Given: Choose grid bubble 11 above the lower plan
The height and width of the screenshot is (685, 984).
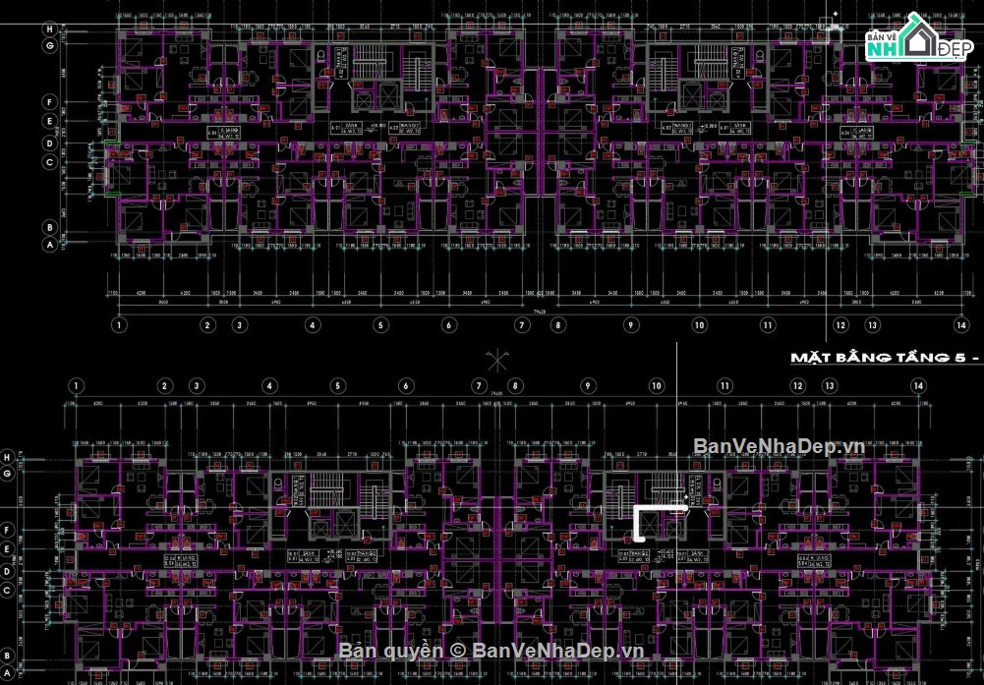Looking at the screenshot, I should 724,386.
